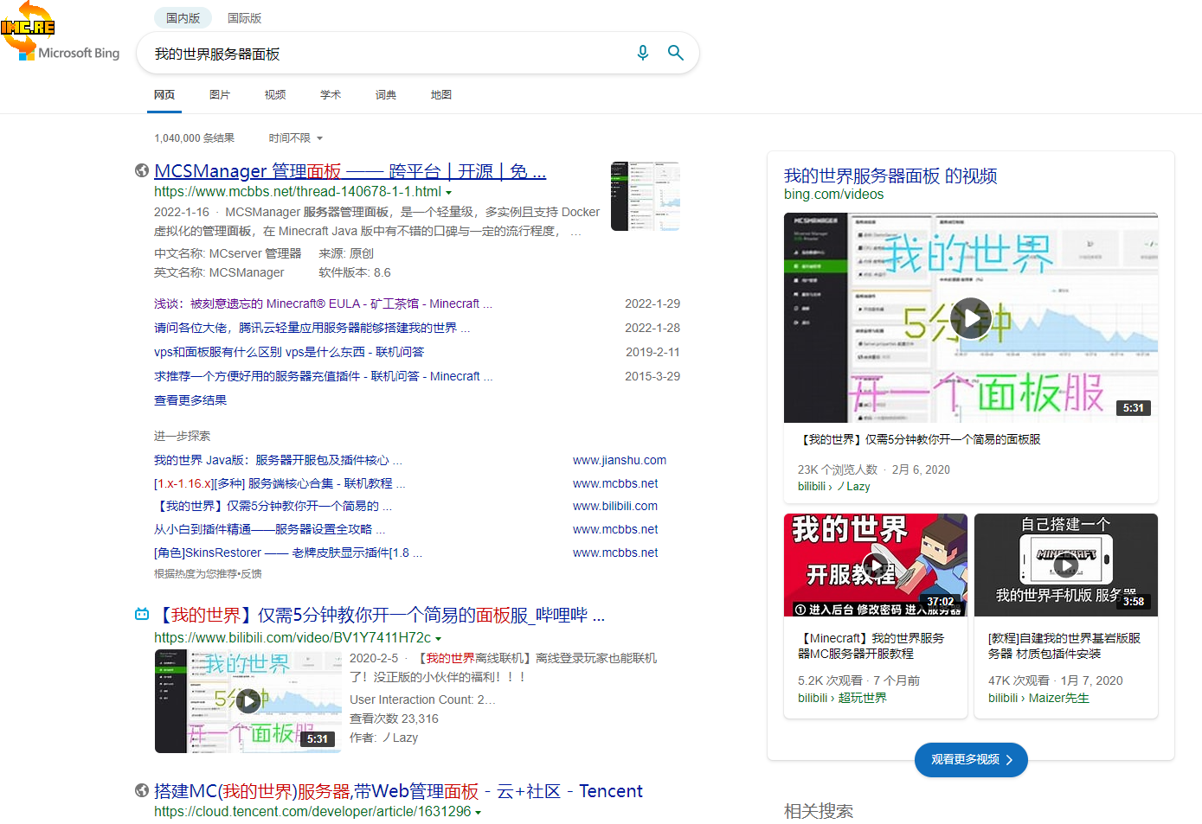Switch to 国内版 search mode
The height and width of the screenshot is (824, 1202).
point(183,18)
